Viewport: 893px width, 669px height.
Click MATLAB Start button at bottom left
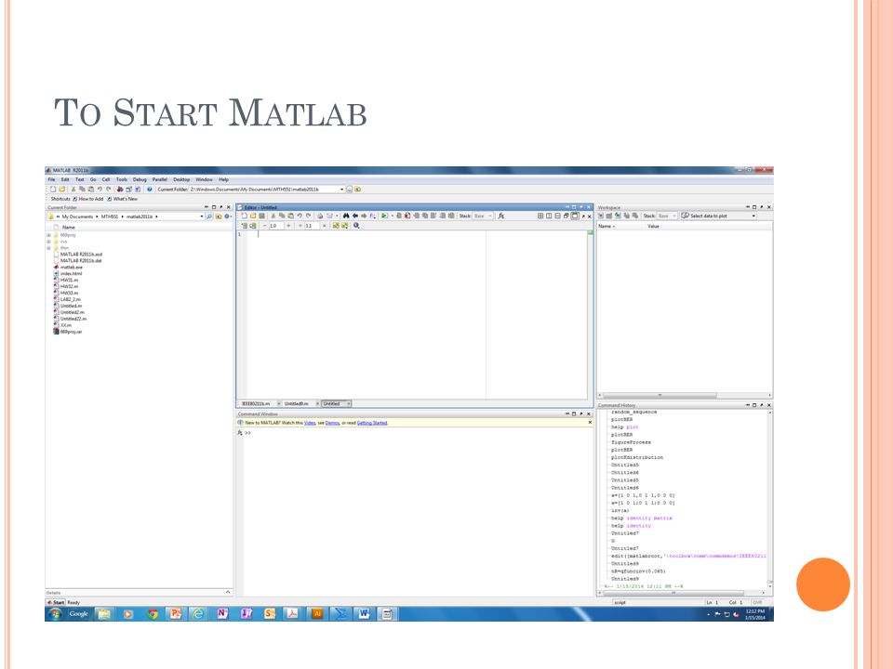56,602
